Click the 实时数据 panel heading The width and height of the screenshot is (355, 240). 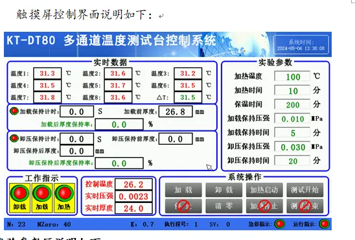(110, 62)
